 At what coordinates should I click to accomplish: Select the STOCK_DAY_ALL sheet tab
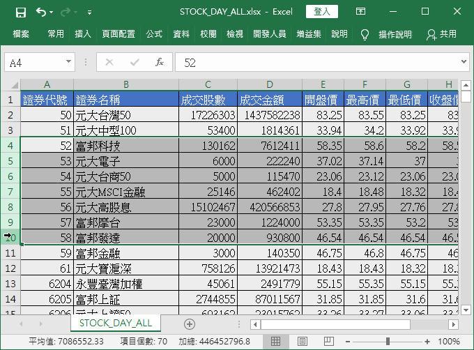click(x=116, y=323)
